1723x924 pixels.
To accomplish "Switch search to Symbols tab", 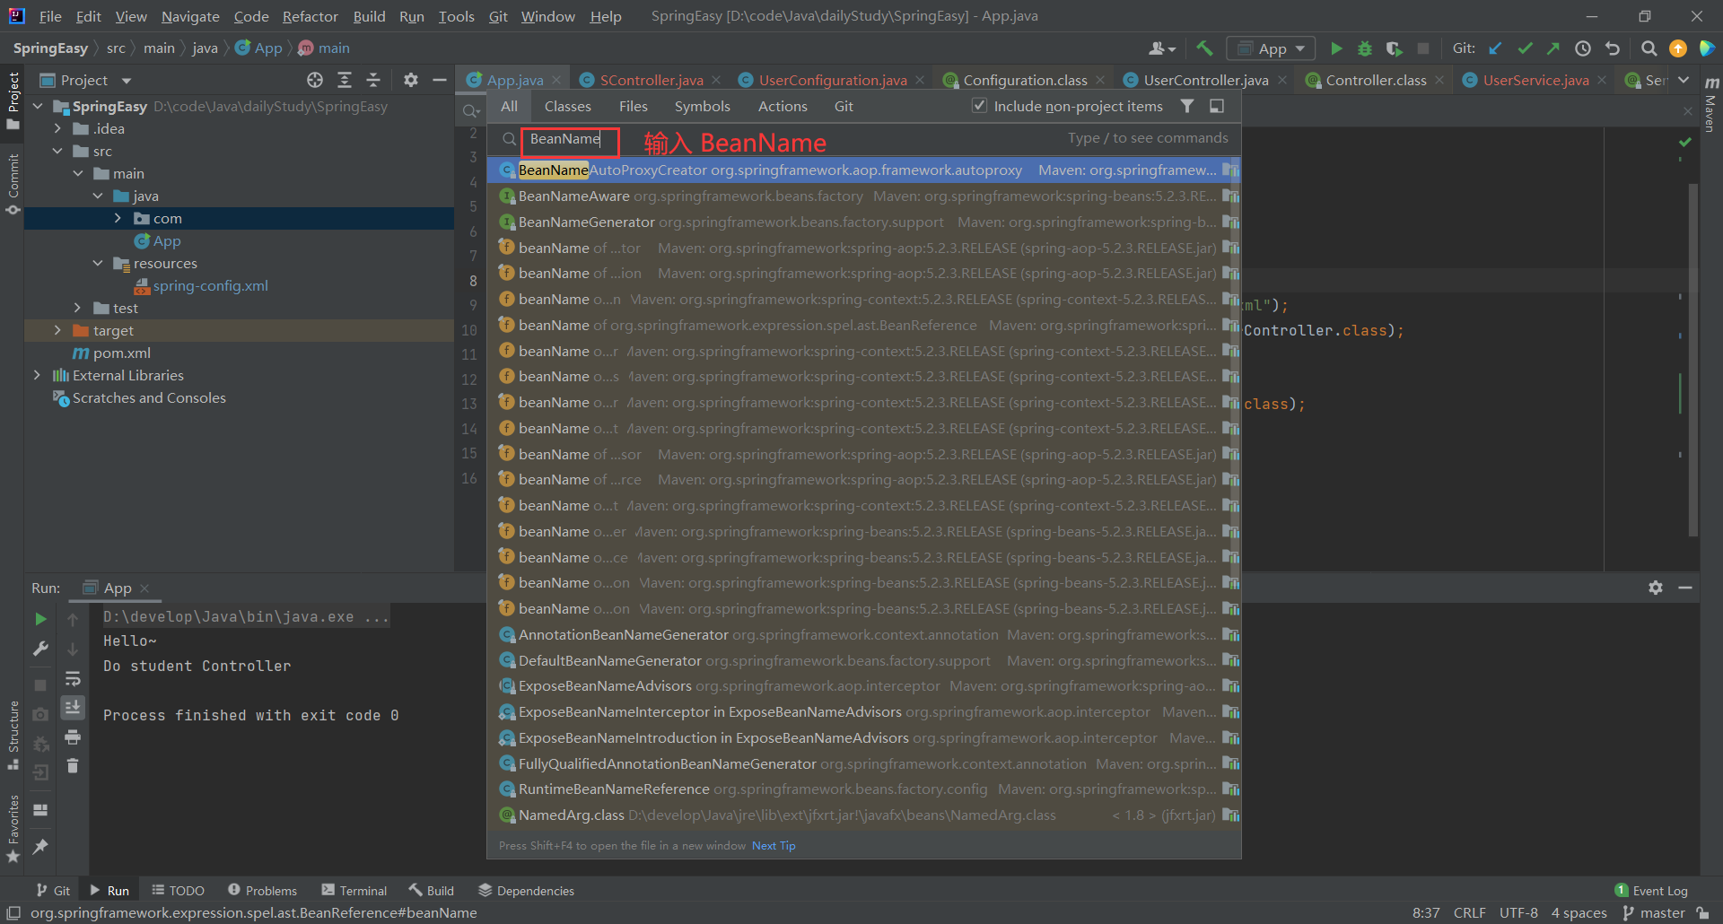I will click(702, 106).
